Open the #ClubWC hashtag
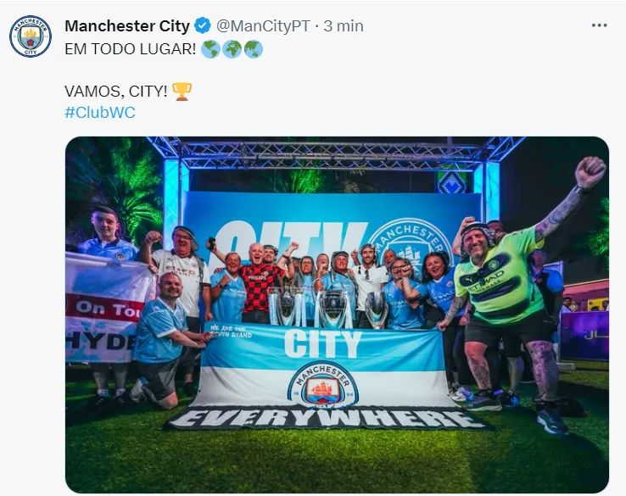The width and height of the screenshot is (626, 496). click(x=100, y=113)
